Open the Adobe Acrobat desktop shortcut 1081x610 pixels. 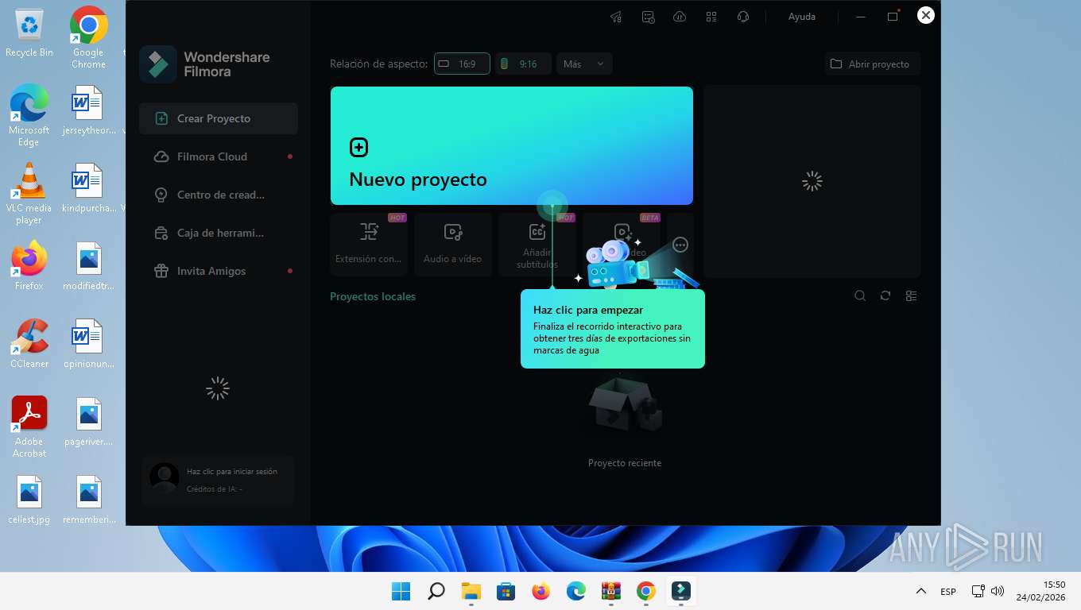pos(29,427)
